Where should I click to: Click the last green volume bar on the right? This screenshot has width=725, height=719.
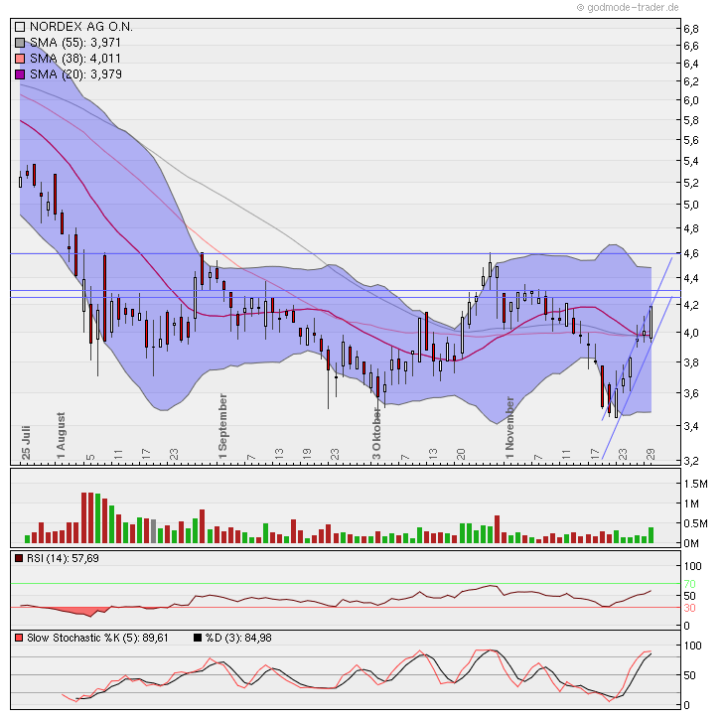[652, 535]
